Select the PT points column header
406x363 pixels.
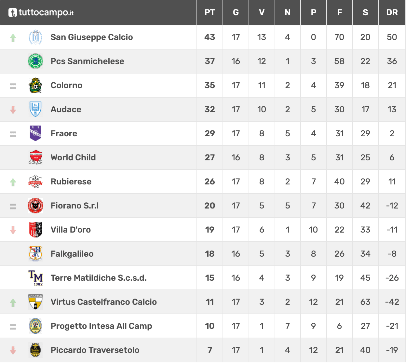coord(210,12)
